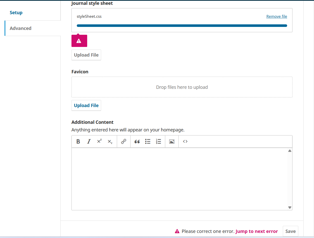Jump to next error
Viewport: 314px width, 238px height.
(x=256, y=231)
